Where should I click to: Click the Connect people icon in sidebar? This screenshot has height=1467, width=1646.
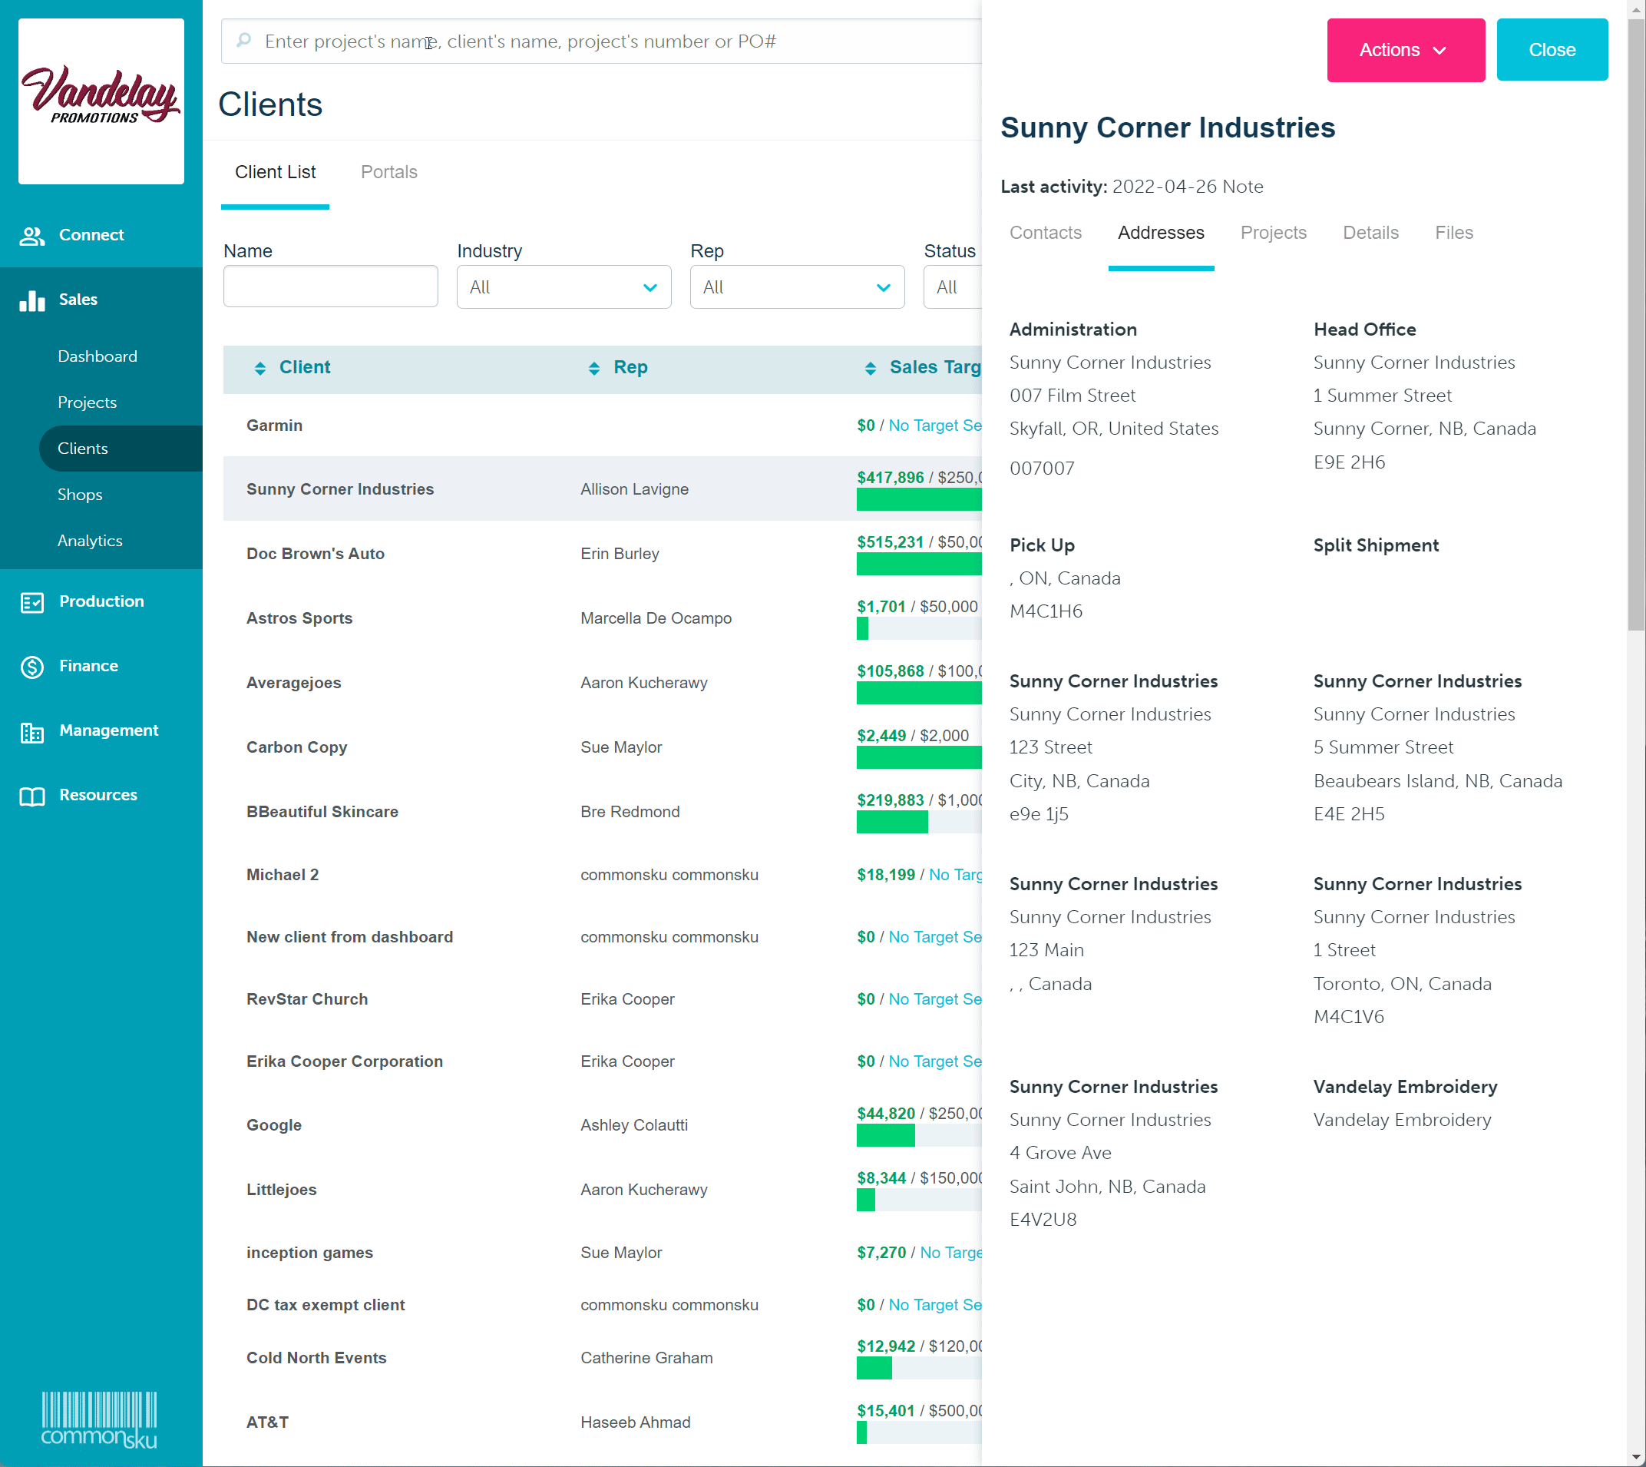[32, 235]
